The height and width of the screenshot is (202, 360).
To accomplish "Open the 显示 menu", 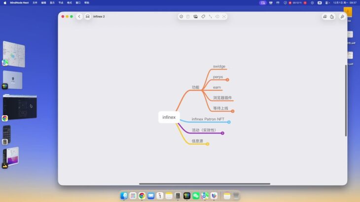I will coord(52,3).
